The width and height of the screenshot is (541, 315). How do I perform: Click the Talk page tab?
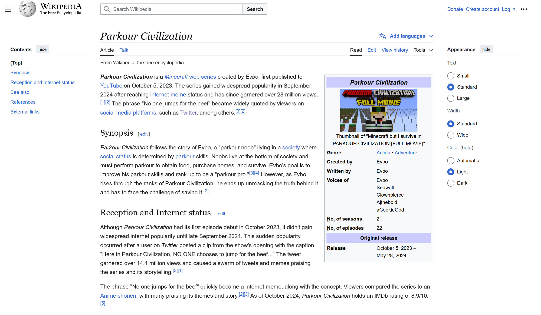(124, 49)
